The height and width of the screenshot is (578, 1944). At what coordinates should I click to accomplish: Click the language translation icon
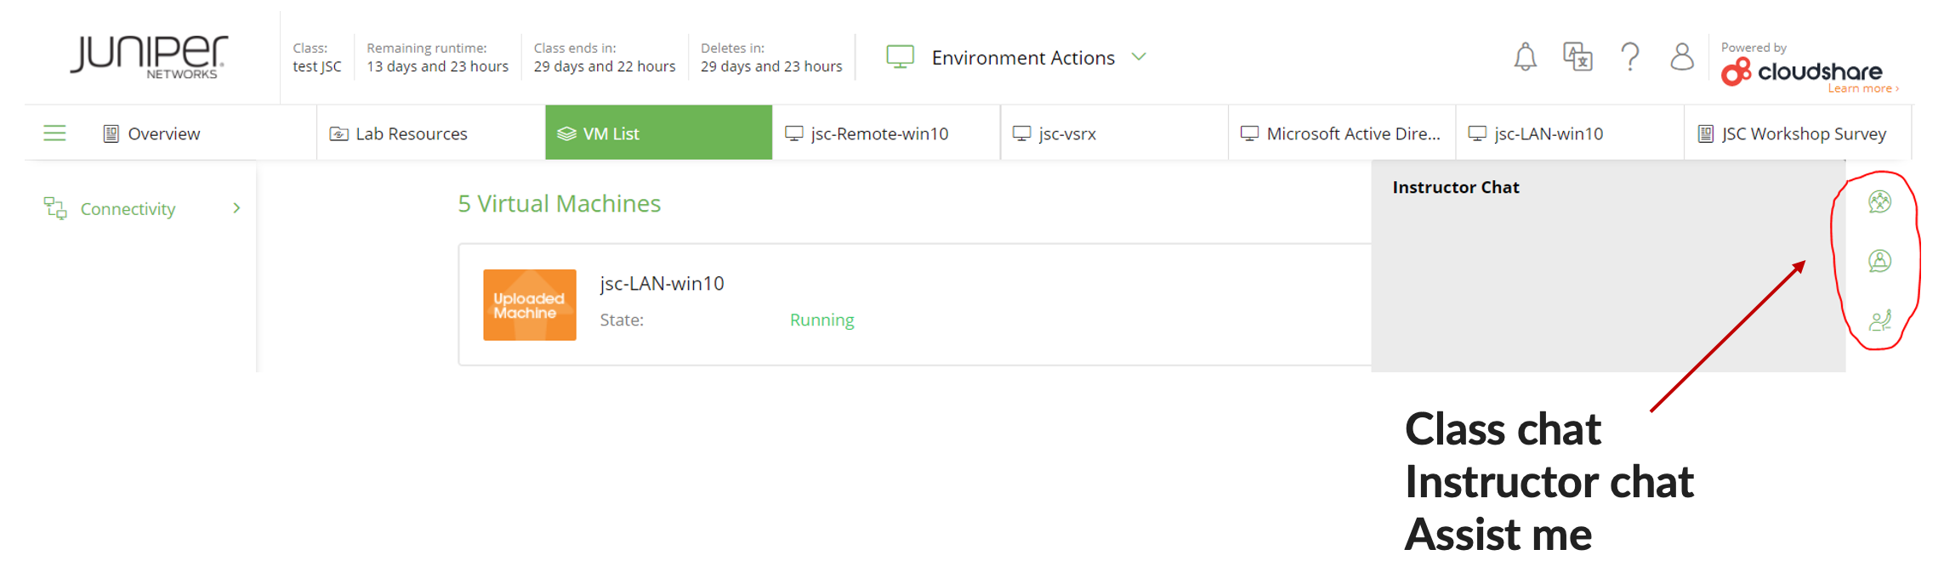tap(1577, 57)
